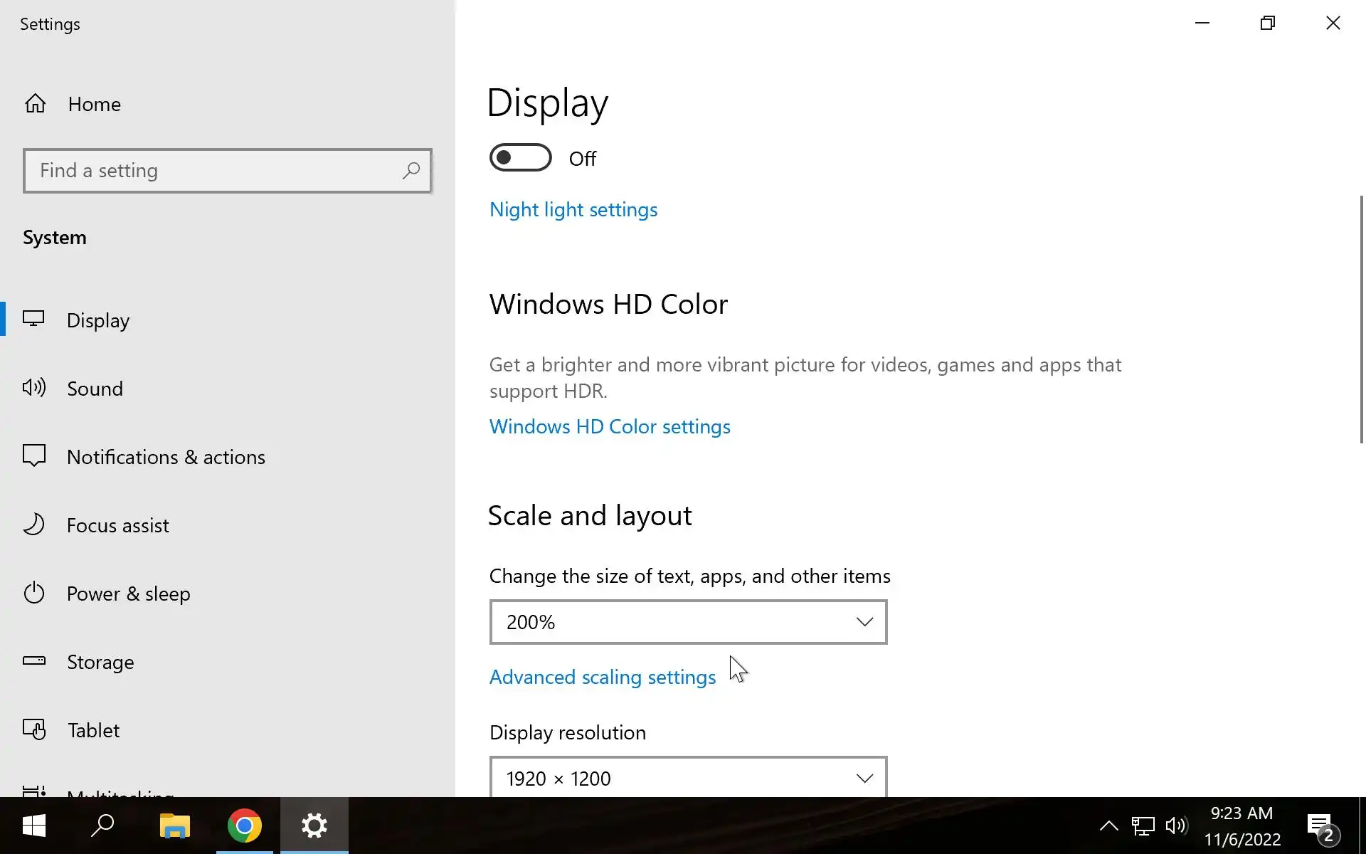
Task: Click the Find a setting search field
Action: (213, 171)
